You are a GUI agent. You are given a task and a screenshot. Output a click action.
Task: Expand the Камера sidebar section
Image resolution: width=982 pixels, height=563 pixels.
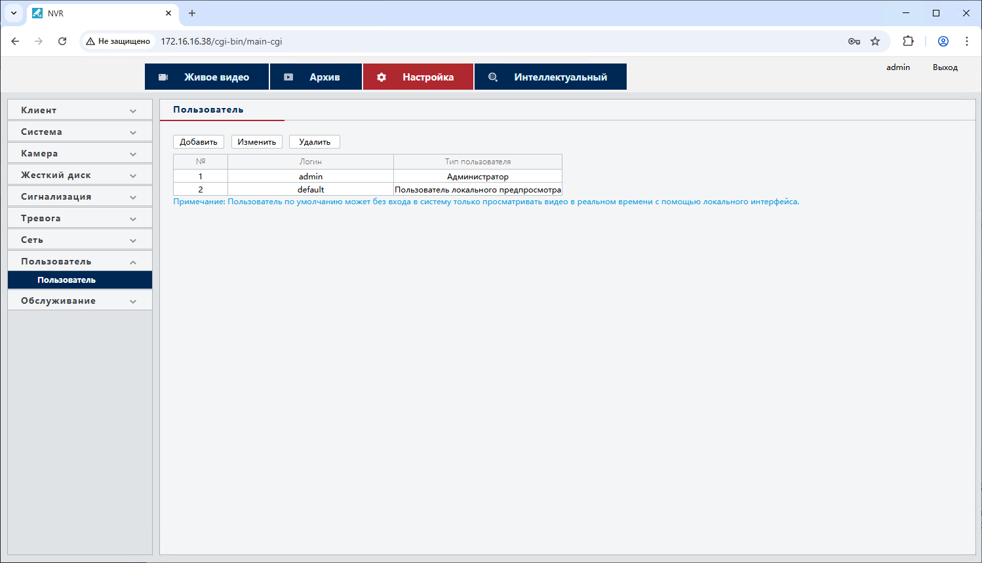point(80,153)
